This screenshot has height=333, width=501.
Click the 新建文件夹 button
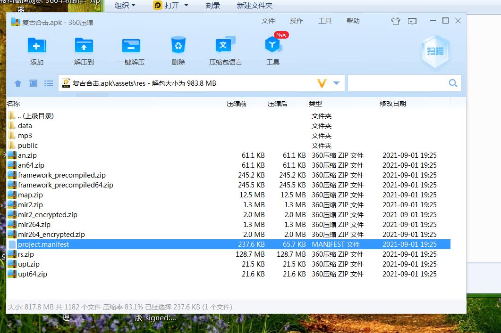coord(255,6)
